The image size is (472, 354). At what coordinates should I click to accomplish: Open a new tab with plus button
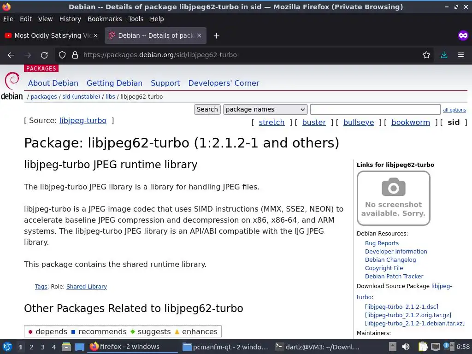tap(216, 36)
